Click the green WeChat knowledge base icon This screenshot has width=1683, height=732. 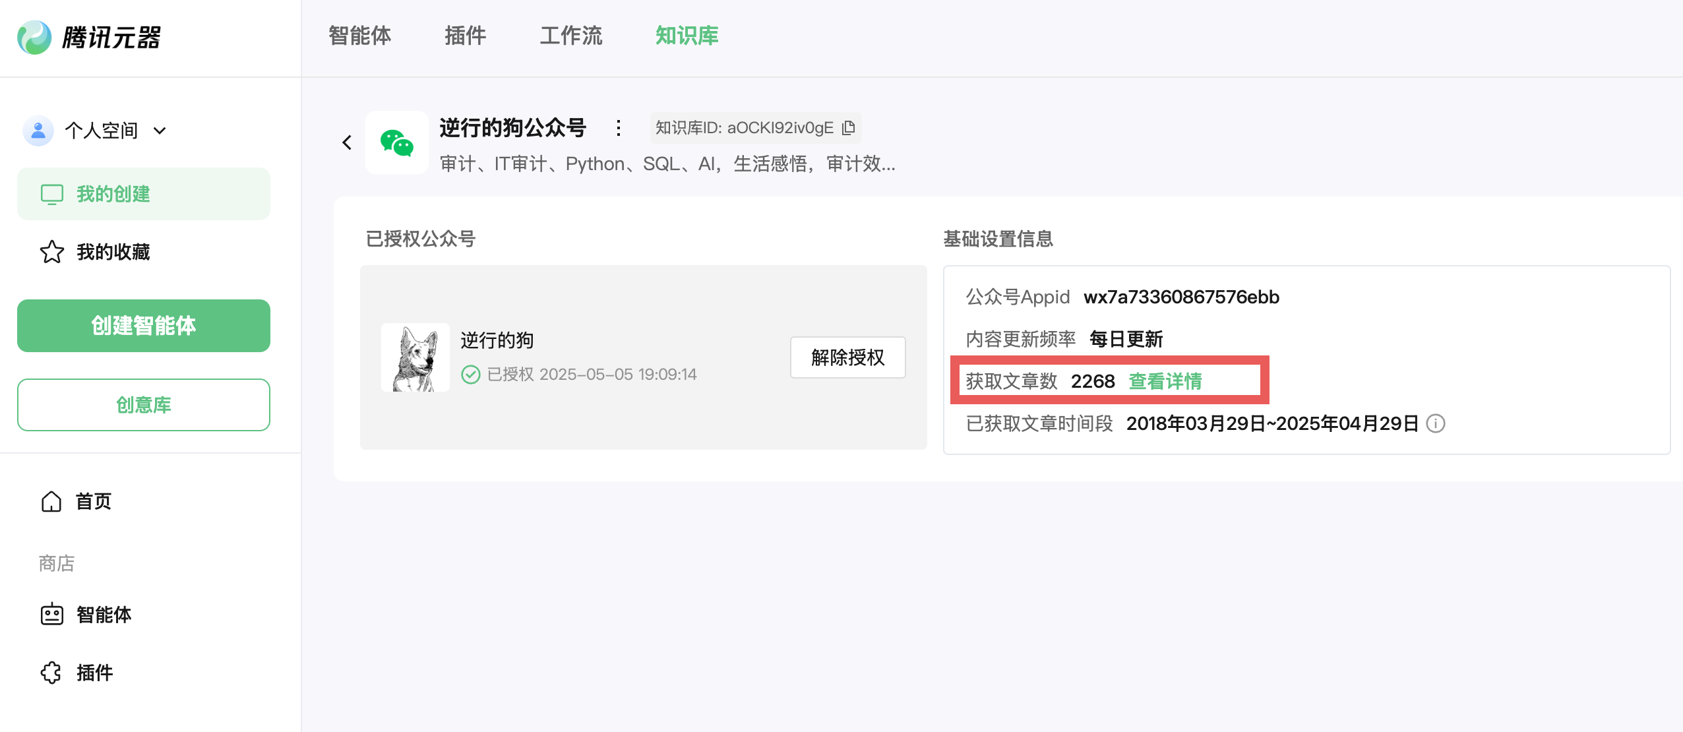[397, 142]
